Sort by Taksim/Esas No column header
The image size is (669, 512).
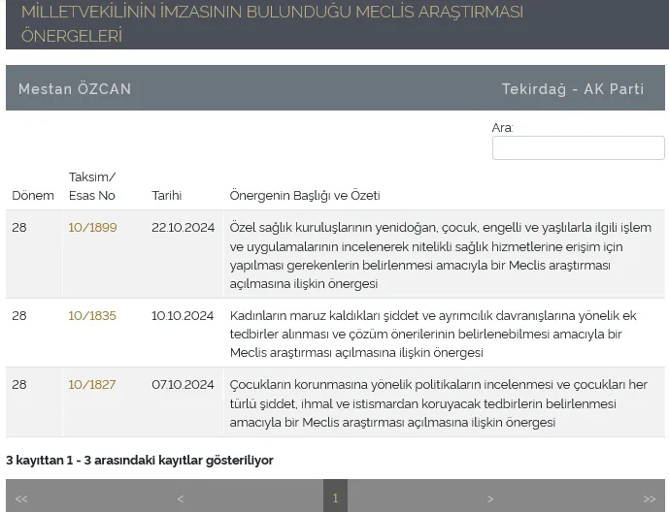[x=92, y=186]
